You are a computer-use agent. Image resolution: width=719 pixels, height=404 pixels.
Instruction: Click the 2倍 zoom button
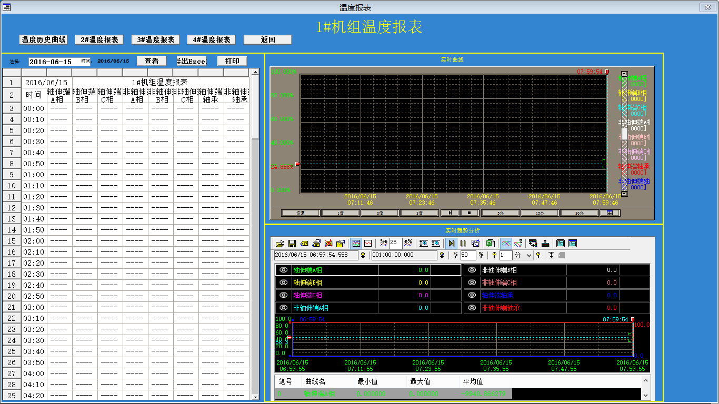click(x=380, y=213)
